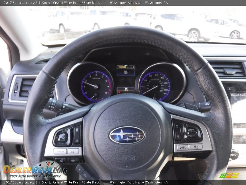Tap the 2017 Subaru Legacy 2.5i Sport title at top
This screenshot has height=185, width=246.
[27, 3]
